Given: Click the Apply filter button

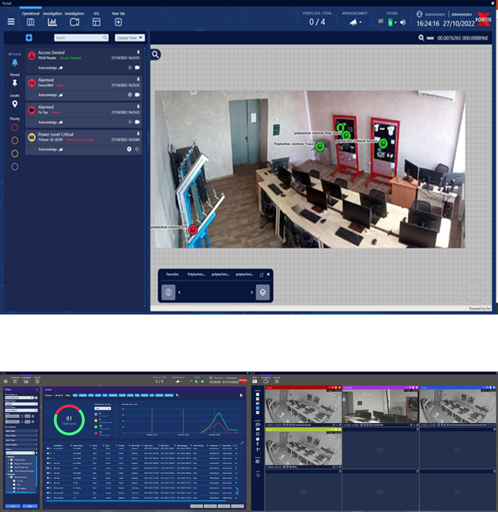Looking at the screenshot, I should [30, 506].
